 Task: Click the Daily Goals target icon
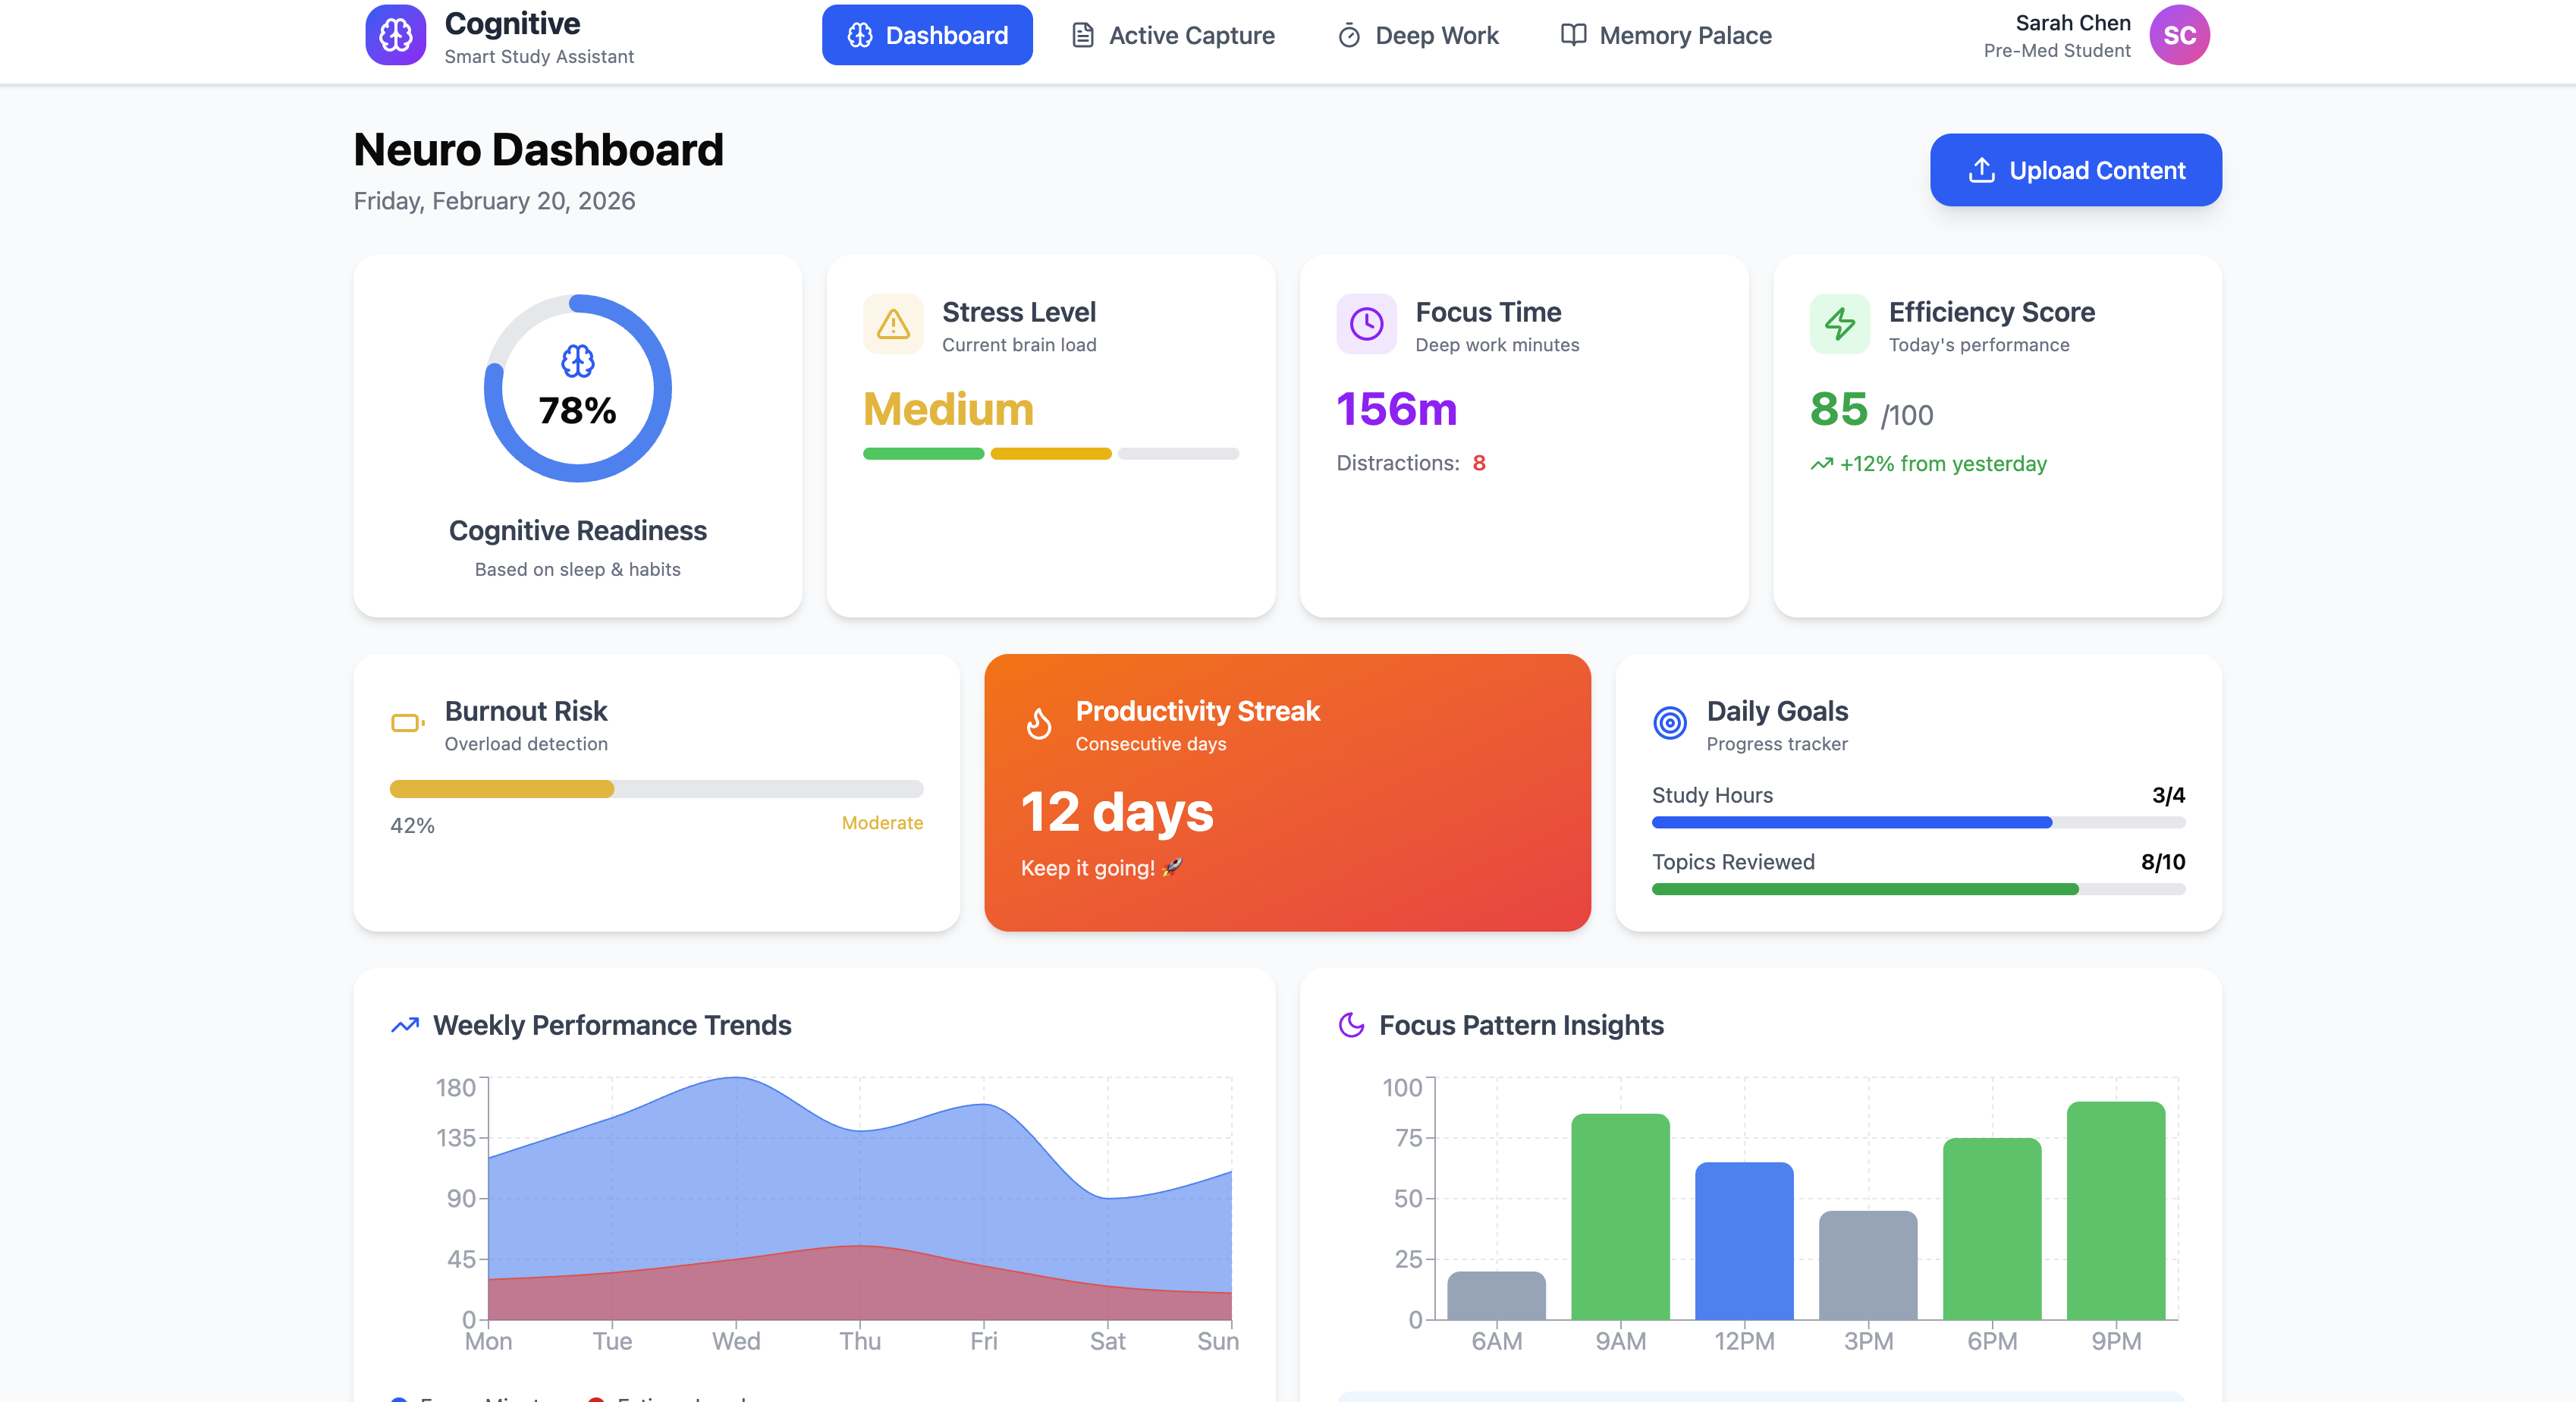pyautogui.click(x=1669, y=722)
